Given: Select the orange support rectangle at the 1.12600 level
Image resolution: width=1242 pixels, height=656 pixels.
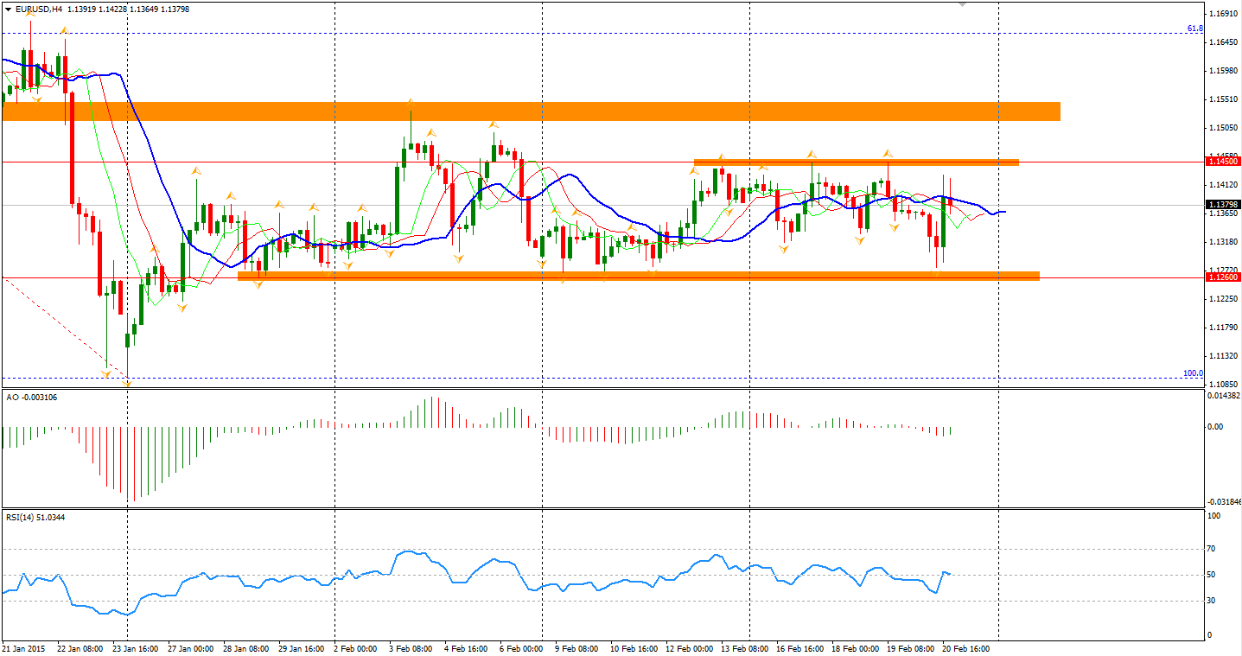Looking at the screenshot, I should (x=638, y=276).
